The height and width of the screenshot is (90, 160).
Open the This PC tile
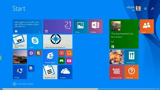click(20, 72)
